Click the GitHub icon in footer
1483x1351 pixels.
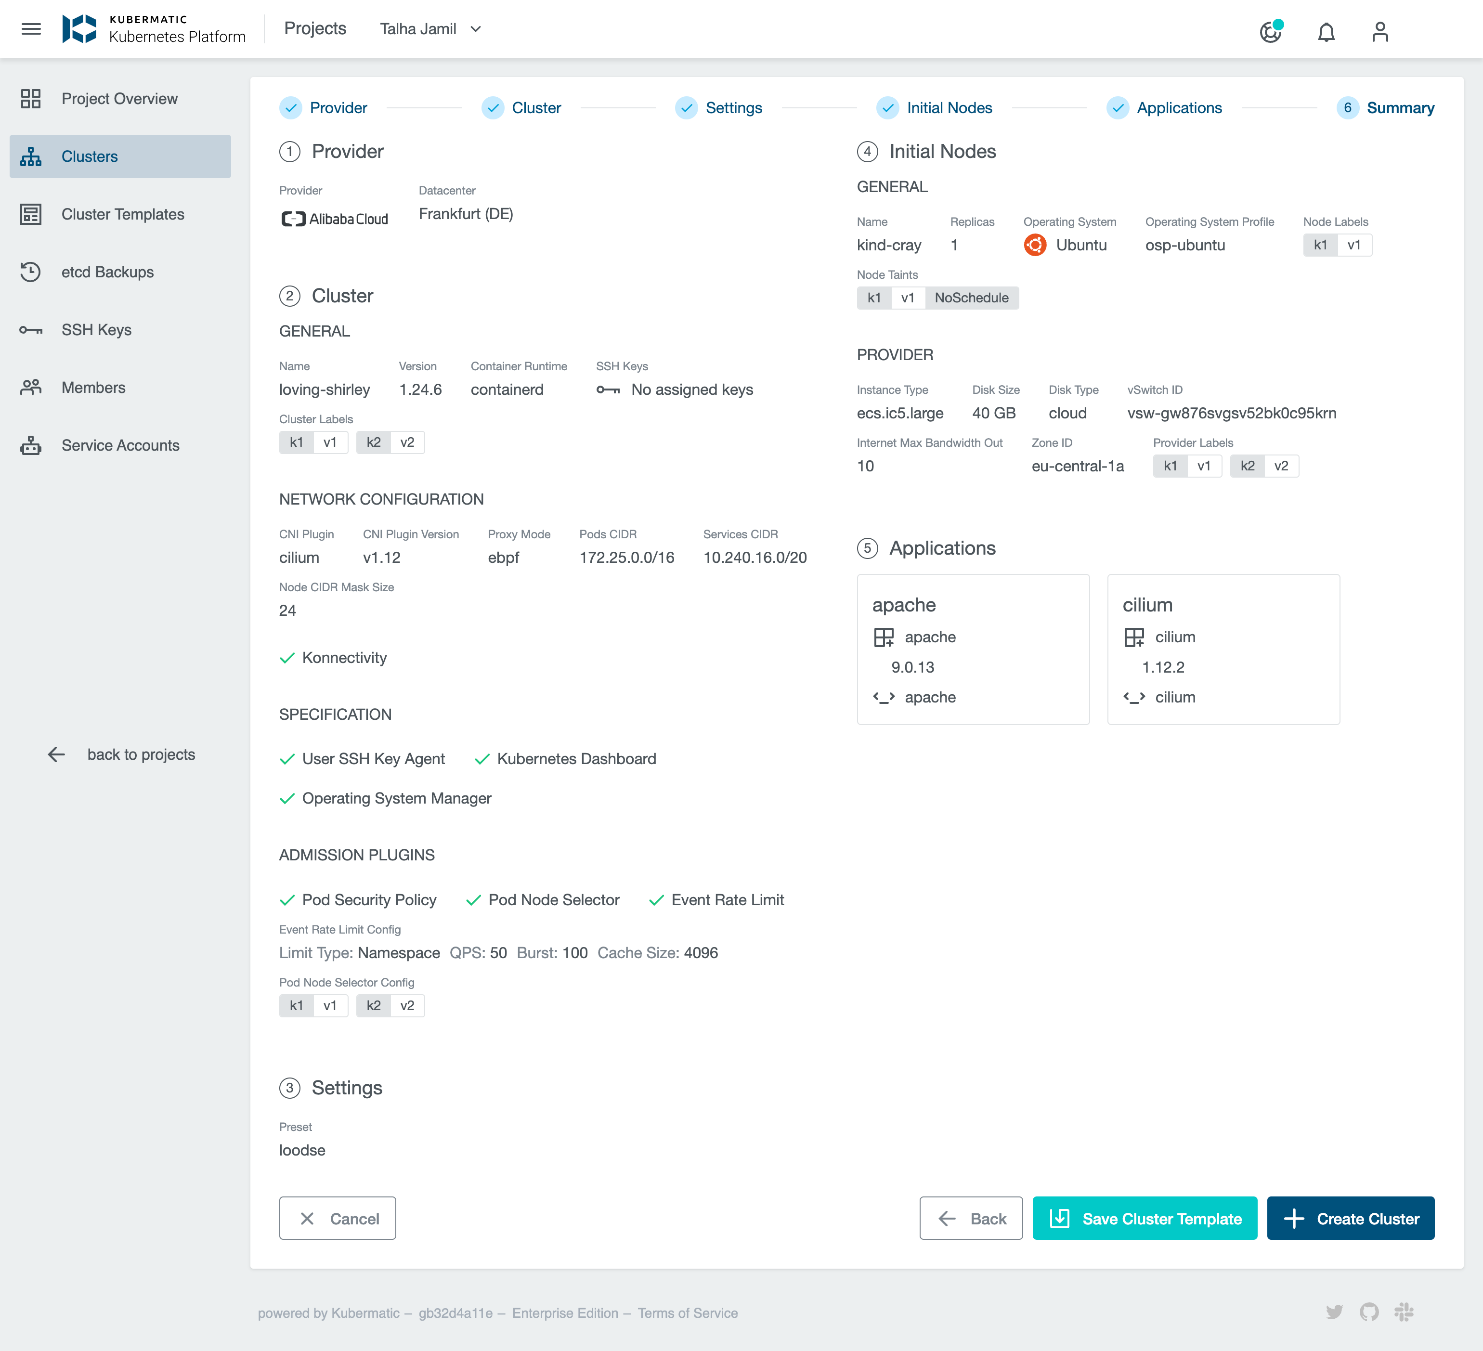(1369, 1312)
